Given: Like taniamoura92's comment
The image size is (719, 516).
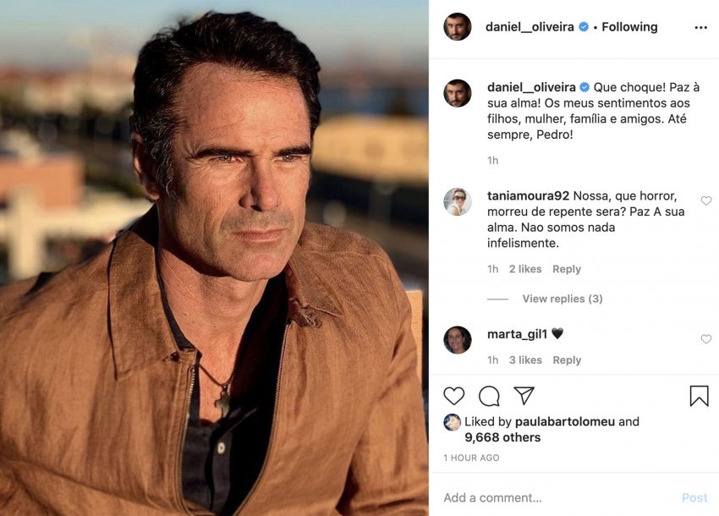Looking at the screenshot, I should pyautogui.click(x=706, y=201).
